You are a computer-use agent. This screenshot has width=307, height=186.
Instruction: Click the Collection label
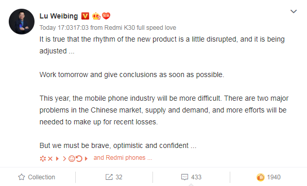point(42,177)
